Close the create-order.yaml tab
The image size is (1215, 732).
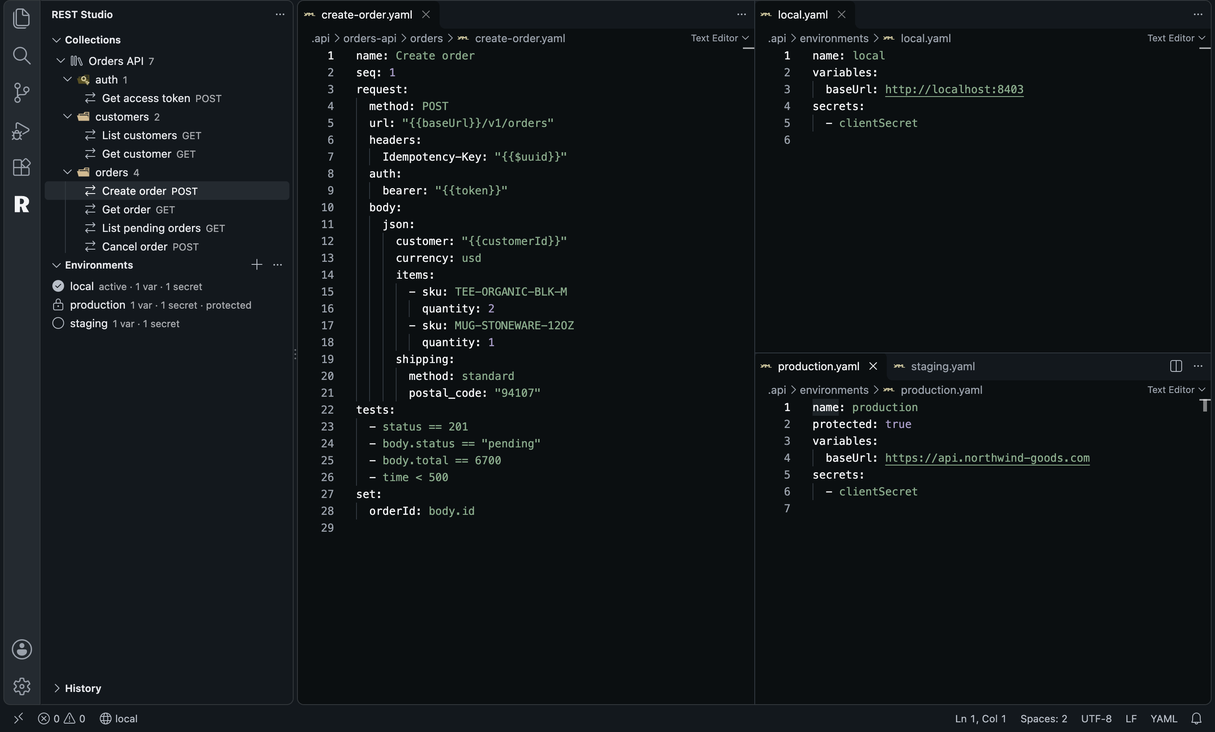click(x=426, y=15)
